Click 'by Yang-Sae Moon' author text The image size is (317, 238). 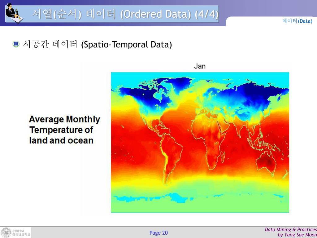(x=297, y=235)
